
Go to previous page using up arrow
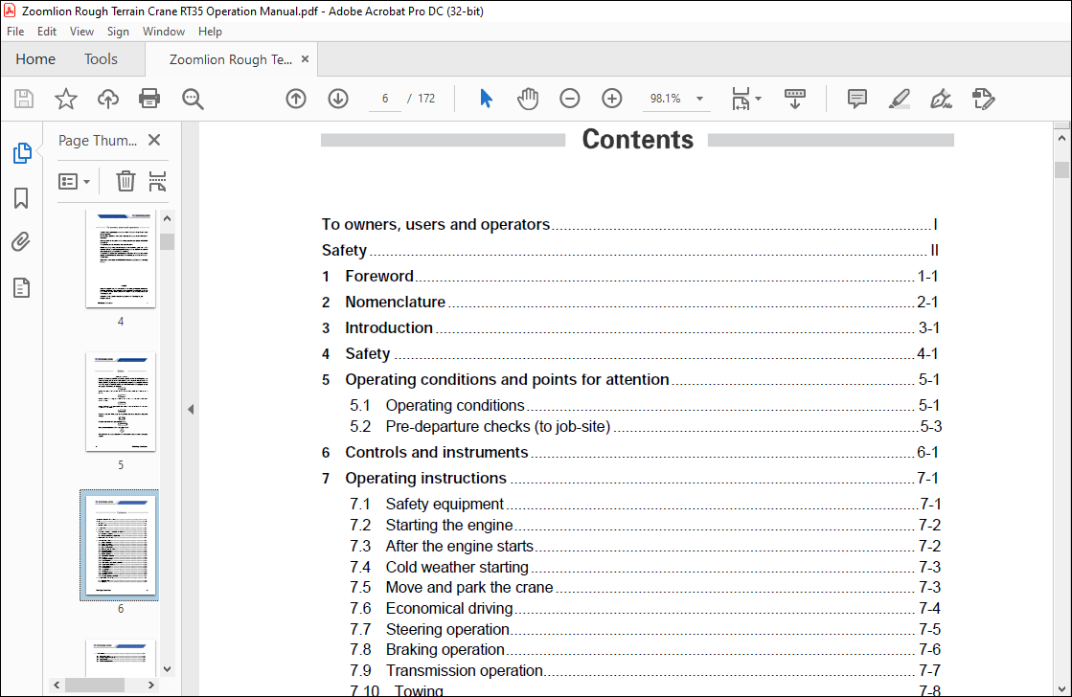296,99
